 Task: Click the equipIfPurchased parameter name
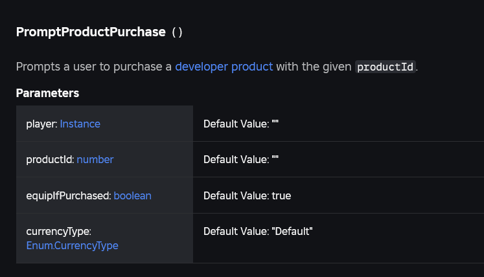point(68,195)
